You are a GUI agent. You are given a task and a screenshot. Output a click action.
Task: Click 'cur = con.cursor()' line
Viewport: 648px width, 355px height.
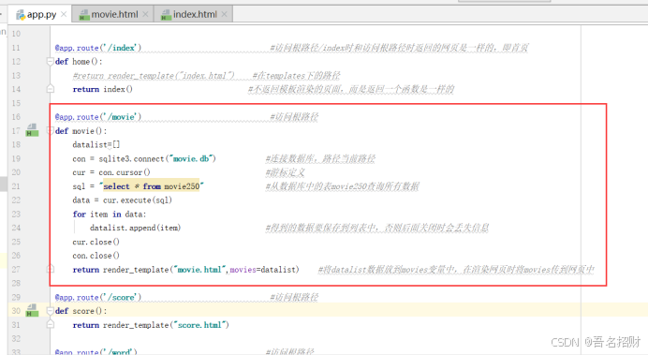point(111,172)
